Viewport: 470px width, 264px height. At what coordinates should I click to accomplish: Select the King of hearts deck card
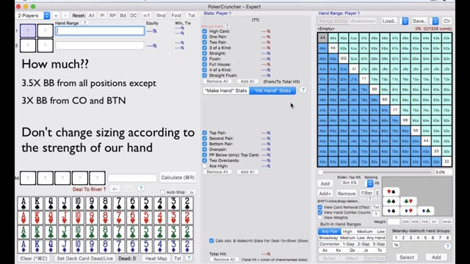click(37, 218)
